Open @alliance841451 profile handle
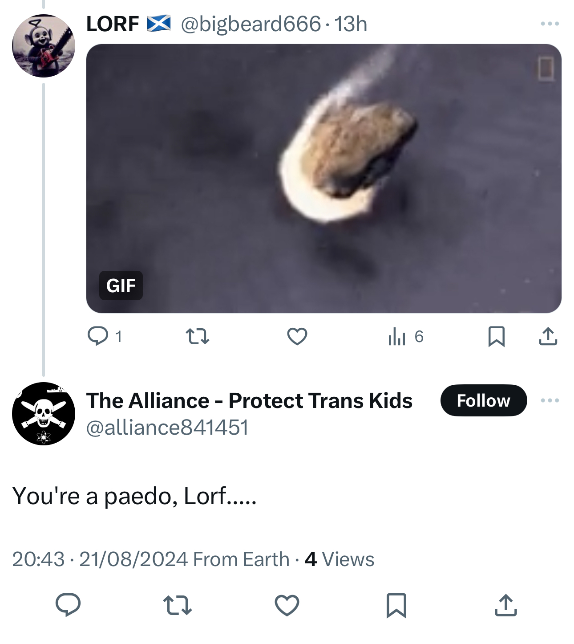The image size is (574, 644). (x=167, y=428)
